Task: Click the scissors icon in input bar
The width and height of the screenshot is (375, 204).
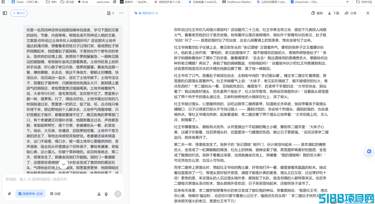Action: [x=99, y=194]
